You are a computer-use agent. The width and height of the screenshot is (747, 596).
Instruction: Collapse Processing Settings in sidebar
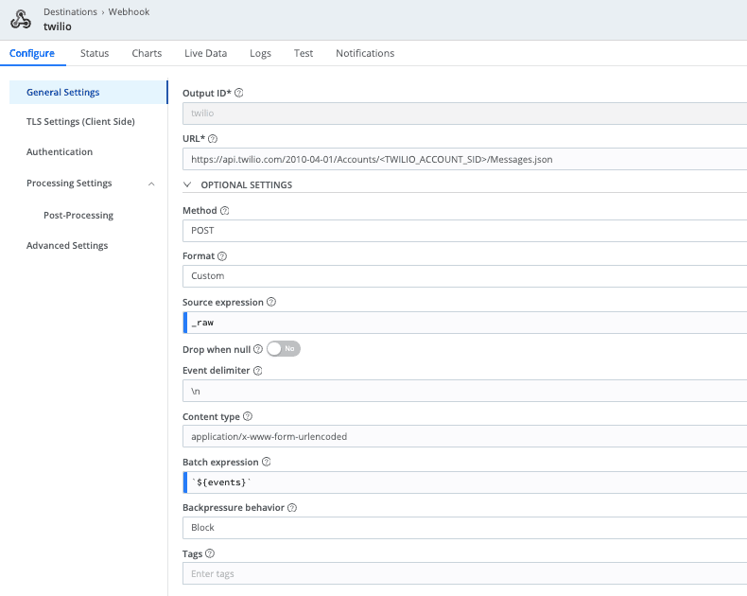click(152, 184)
